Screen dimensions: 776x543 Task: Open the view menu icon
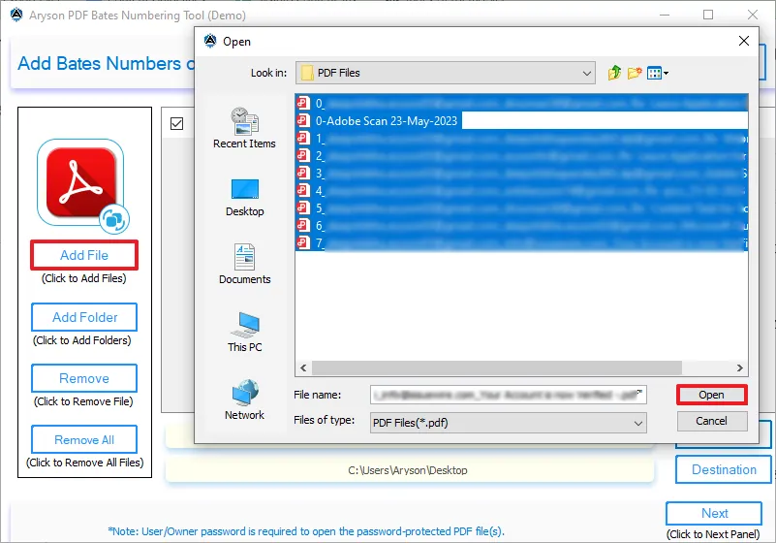pyautogui.click(x=658, y=74)
